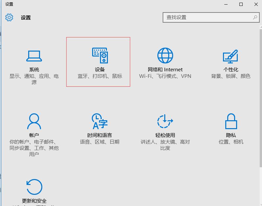This screenshot has width=262, height=206.
Task: Click the vertical scrollbar thumb
Action: point(261,98)
